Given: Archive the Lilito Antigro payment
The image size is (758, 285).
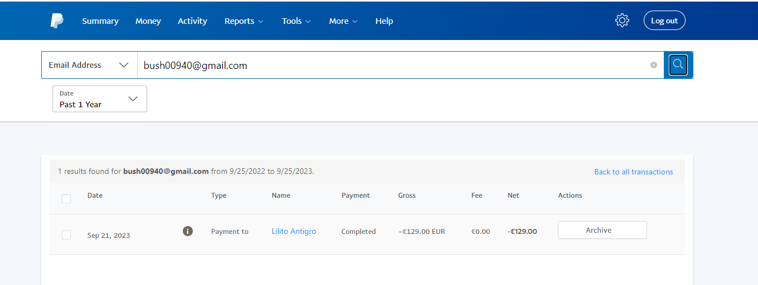Looking at the screenshot, I should click(x=602, y=230).
